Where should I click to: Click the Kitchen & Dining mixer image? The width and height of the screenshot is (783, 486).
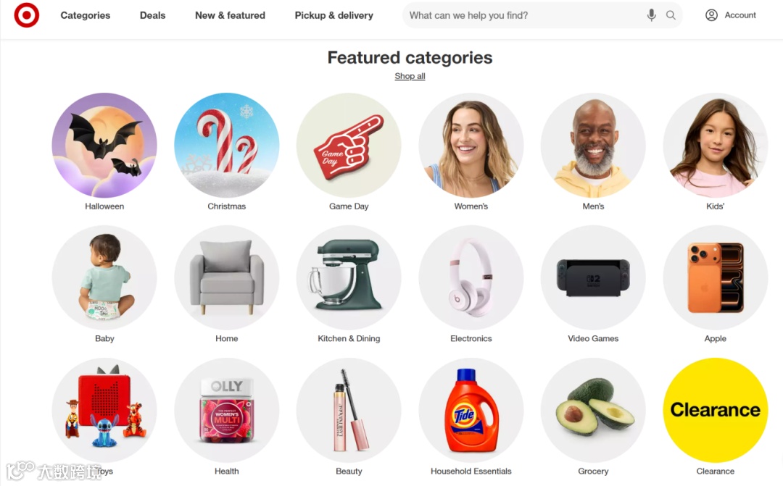tap(349, 277)
